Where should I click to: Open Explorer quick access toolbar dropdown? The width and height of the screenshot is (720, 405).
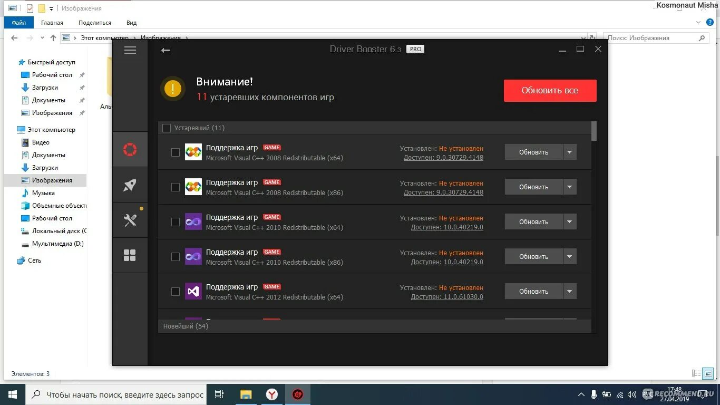click(x=52, y=8)
